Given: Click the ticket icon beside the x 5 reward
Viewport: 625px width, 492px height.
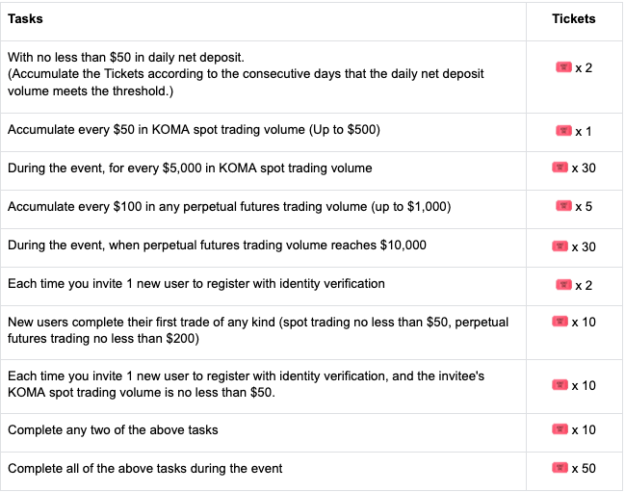Looking at the screenshot, I should tap(563, 206).
